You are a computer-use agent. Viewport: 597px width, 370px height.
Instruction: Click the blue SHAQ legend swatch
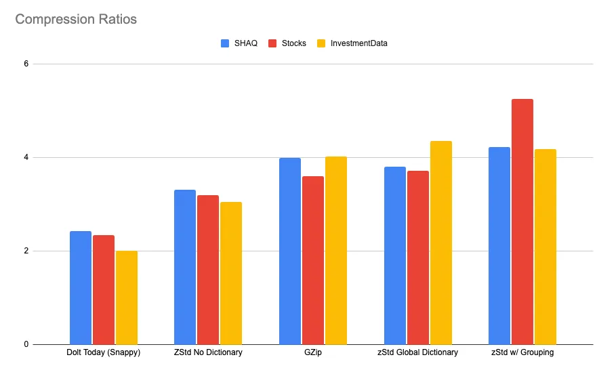pos(226,43)
